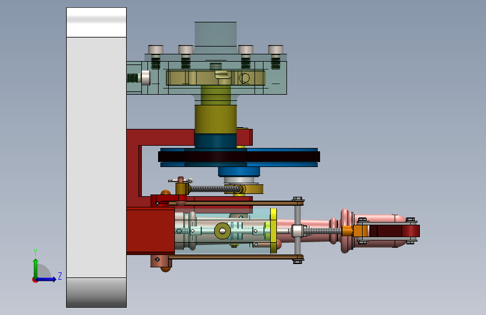Pick the horizontal screw entering the white plate
Viewport: 486px width, 315px height.
(x=139, y=77)
